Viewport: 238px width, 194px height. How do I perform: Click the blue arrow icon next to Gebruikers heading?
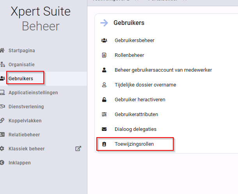pos(104,23)
